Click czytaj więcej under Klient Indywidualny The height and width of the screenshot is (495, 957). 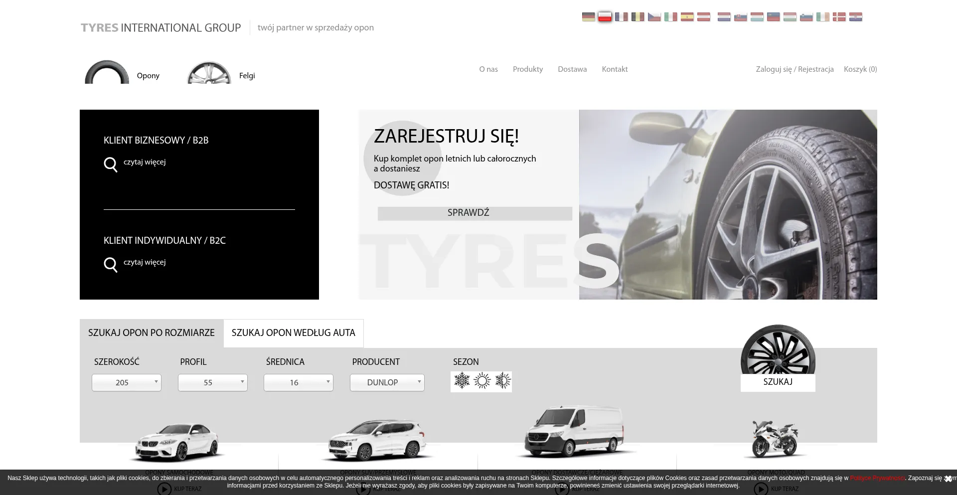point(145,262)
